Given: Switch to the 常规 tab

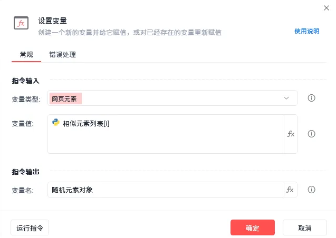Looking at the screenshot, I should 26,54.
